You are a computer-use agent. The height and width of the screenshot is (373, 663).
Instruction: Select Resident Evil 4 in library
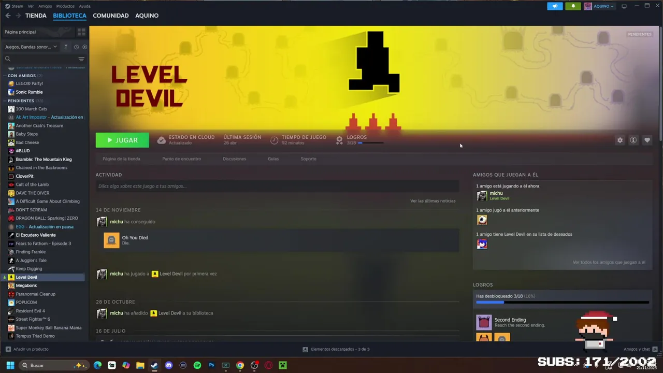(30, 311)
